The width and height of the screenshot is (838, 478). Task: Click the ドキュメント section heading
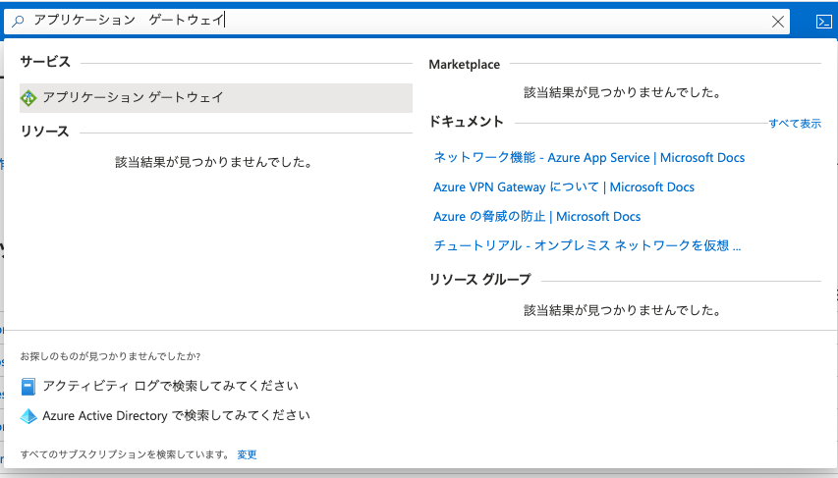click(x=466, y=122)
